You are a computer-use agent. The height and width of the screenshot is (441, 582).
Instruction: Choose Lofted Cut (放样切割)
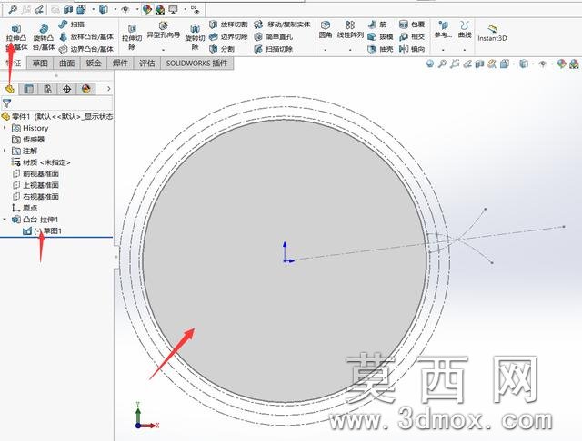tap(228, 24)
